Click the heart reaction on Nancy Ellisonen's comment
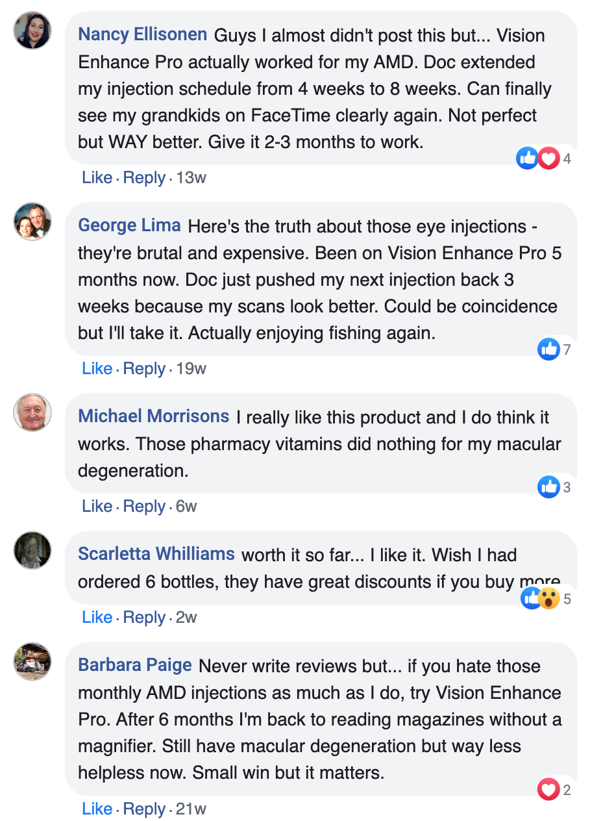The image size is (590, 821). (549, 158)
